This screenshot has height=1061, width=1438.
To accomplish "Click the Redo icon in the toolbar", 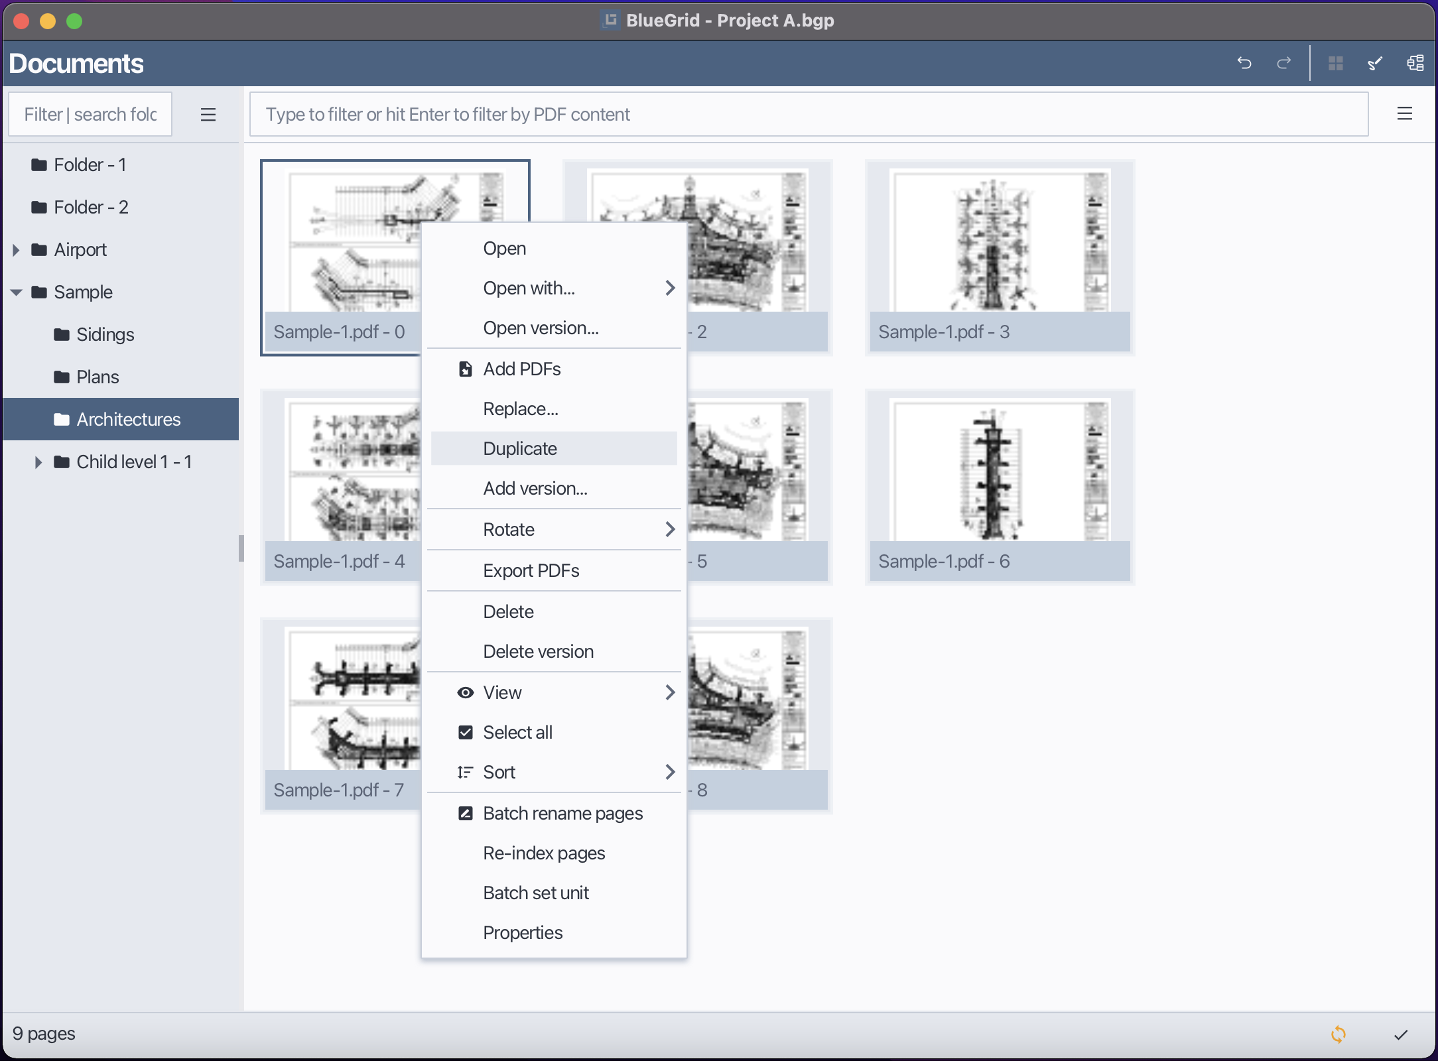I will (1284, 63).
